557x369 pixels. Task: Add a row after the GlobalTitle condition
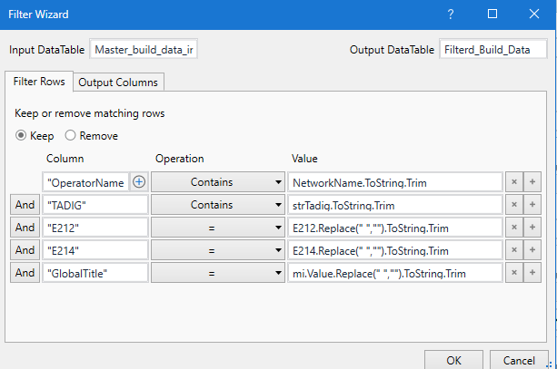pos(534,272)
